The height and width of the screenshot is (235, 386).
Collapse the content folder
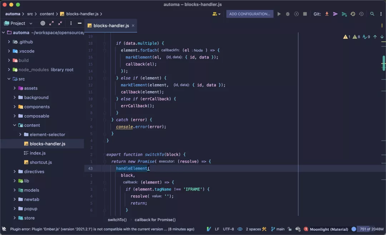click(15, 125)
